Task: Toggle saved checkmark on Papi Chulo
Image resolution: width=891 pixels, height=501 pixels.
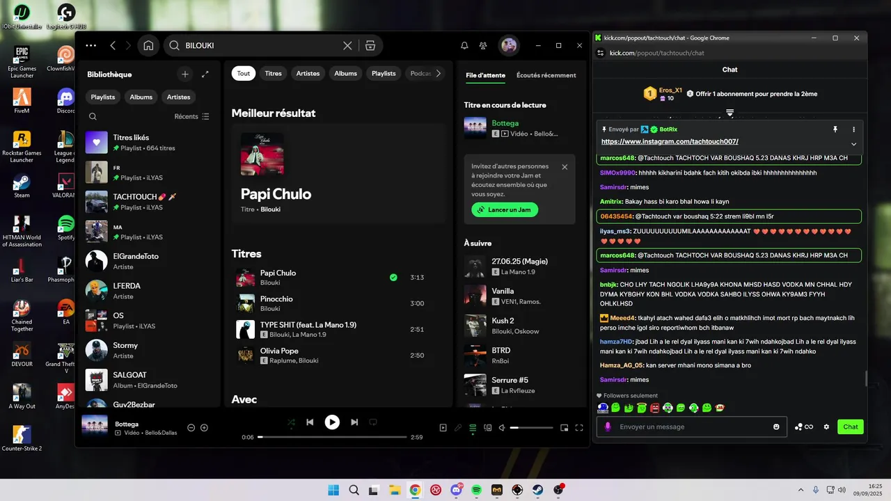Action: click(x=393, y=277)
